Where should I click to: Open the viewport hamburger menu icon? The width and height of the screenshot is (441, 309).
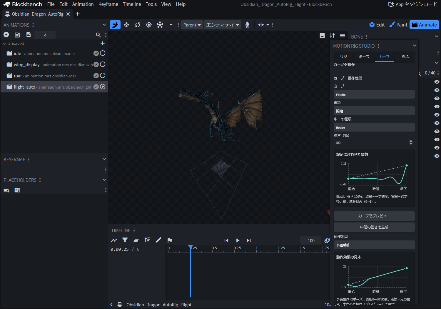(x=343, y=36)
